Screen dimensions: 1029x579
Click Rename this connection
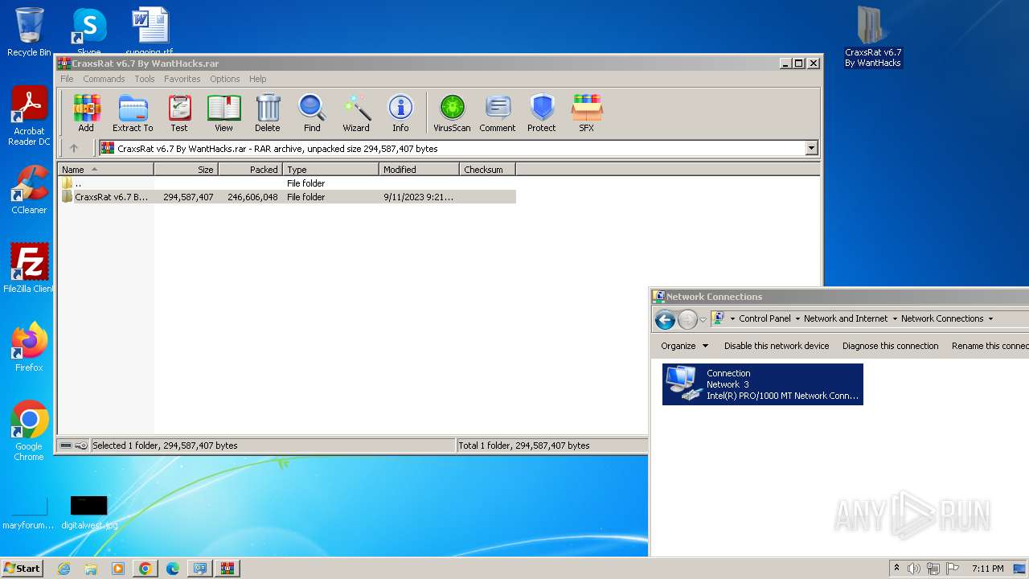[990, 346]
